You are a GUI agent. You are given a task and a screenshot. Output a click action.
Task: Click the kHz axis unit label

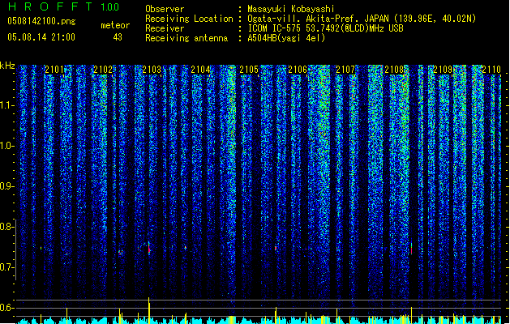(7, 66)
